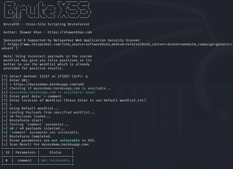
Task: Click the 'Parameters' table header
Action: (25, 152)
